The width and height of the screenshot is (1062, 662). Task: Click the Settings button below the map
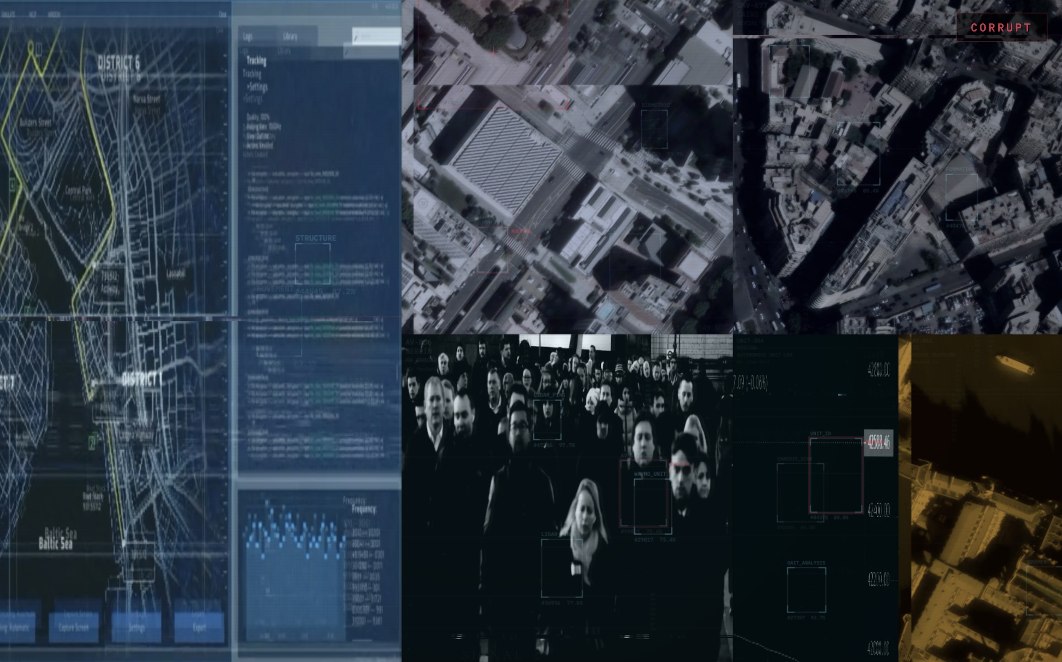[136, 627]
